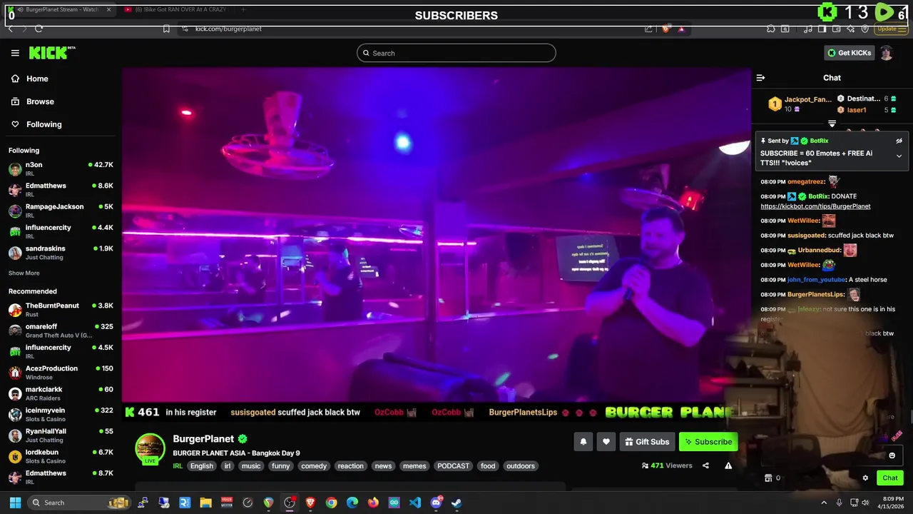913x514 pixels.
Task: Open sandraskins channel
Action: 61,253
